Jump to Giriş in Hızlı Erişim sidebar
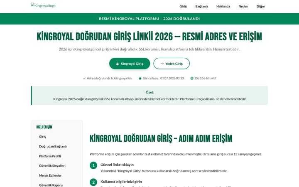 [x=42, y=137]
